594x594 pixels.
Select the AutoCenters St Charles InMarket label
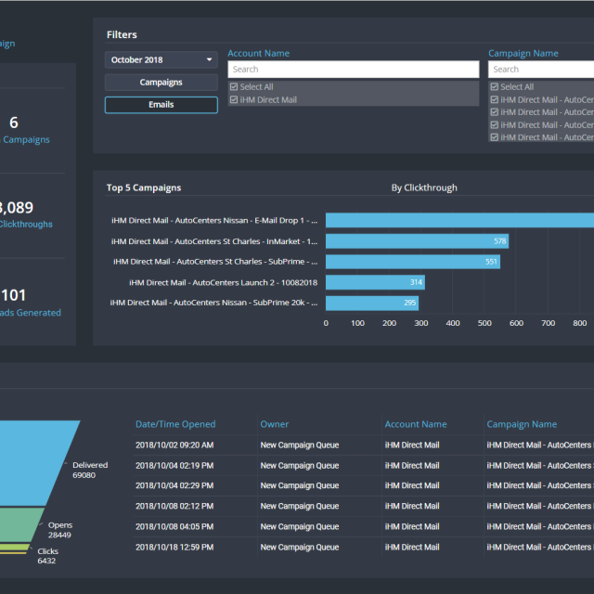(x=214, y=241)
